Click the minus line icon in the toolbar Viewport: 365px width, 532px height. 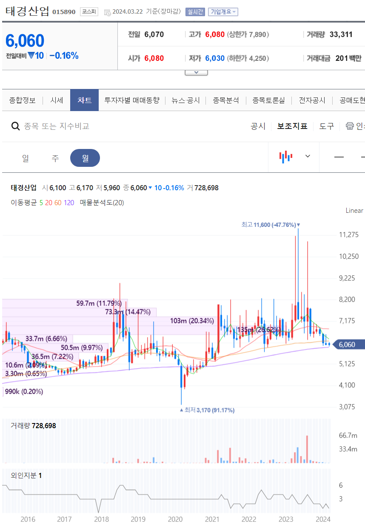(339, 157)
